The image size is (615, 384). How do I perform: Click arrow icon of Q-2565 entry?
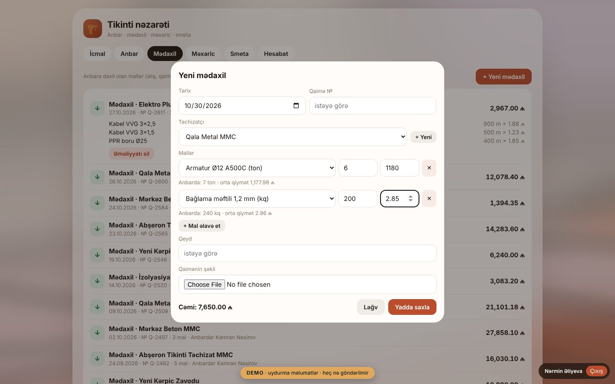(97, 229)
